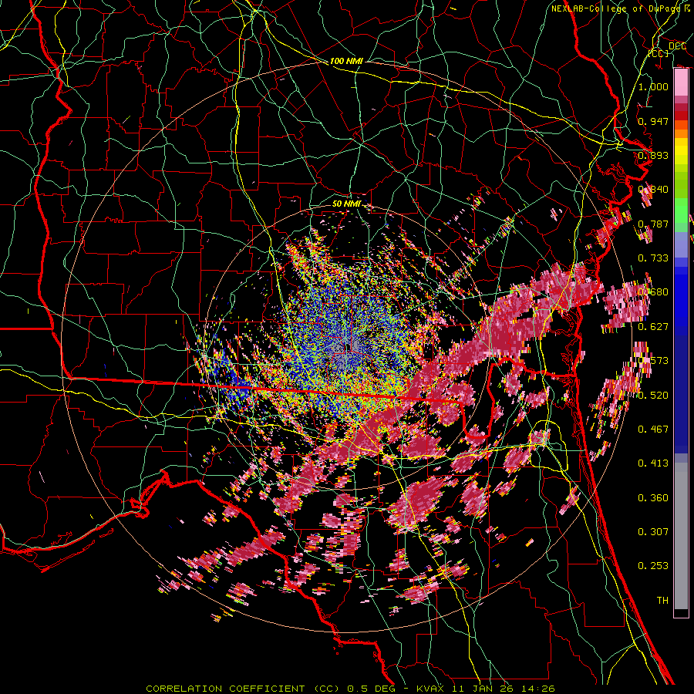This screenshot has height=694, width=694.
Task: Click the "0.520" scale value
Action: tap(653, 396)
